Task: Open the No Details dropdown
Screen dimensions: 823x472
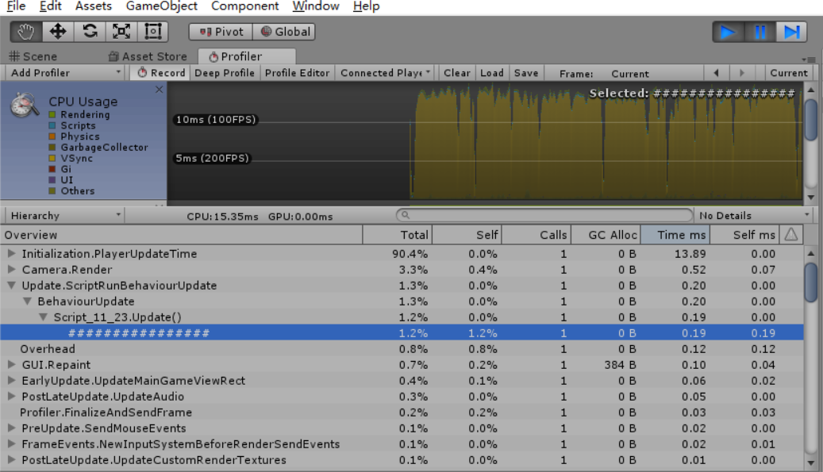Action: [754, 216]
